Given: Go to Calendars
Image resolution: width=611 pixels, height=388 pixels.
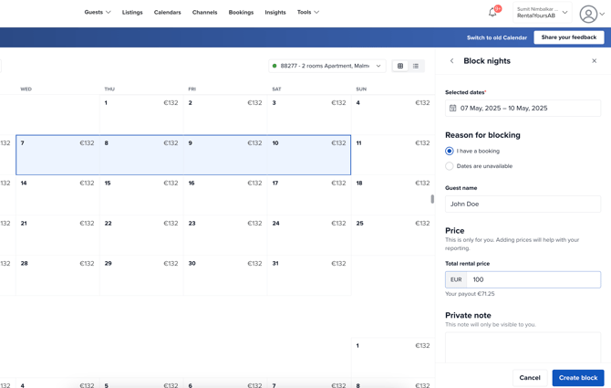Looking at the screenshot, I should coord(167,12).
